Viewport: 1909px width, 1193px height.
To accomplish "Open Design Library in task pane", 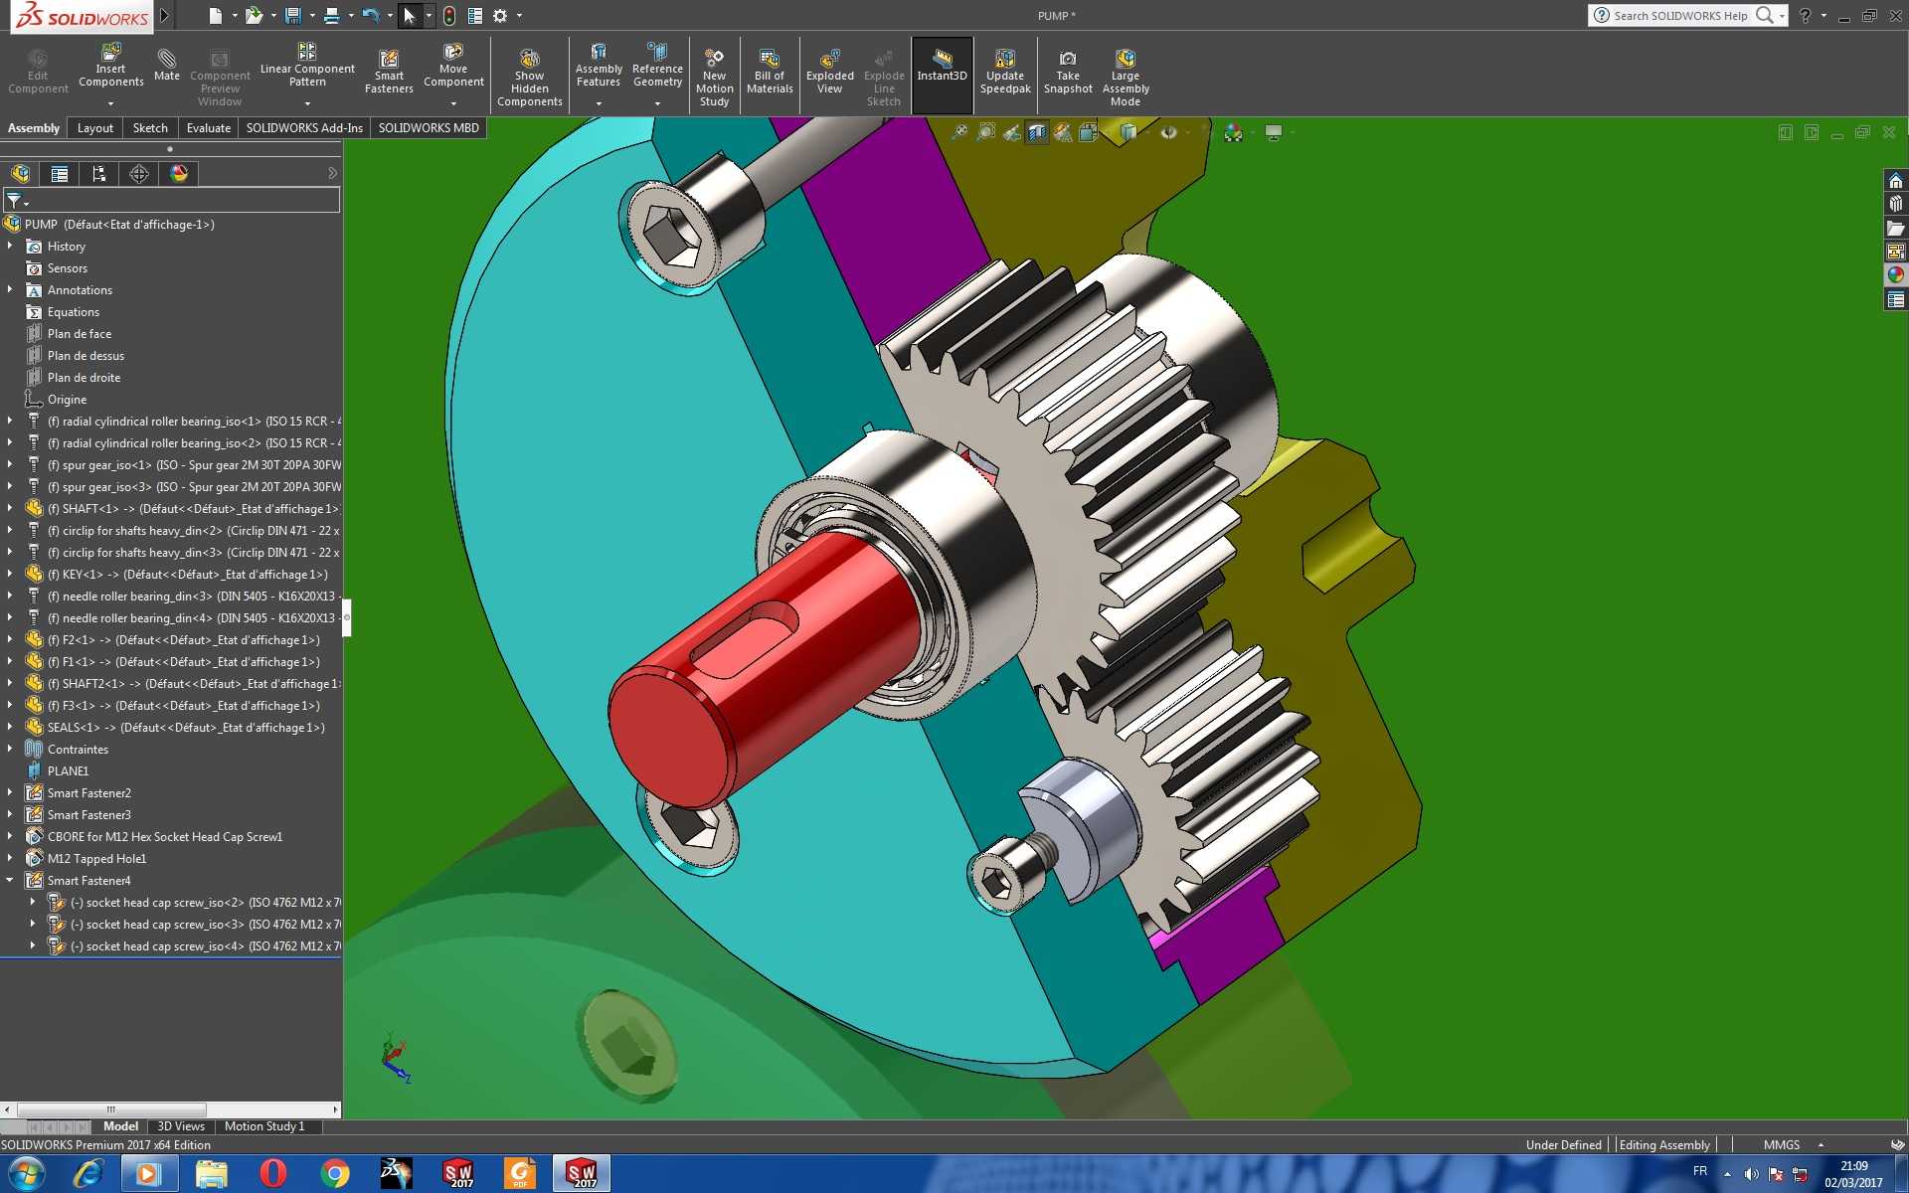I will 1895,204.
